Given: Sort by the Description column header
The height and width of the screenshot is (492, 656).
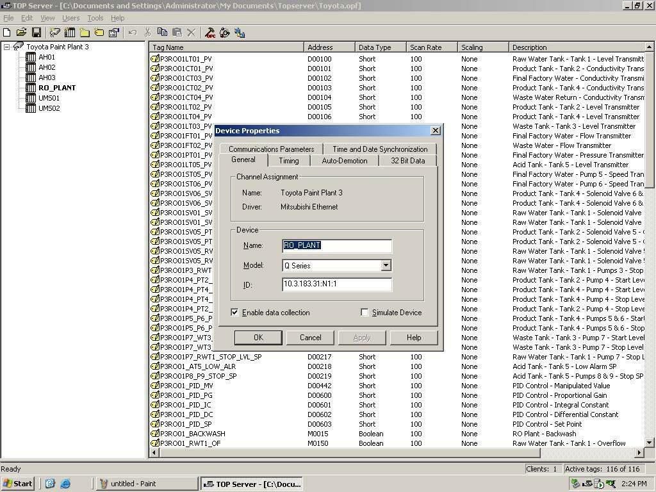Looking at the screenshot, I should click(577, 47).
